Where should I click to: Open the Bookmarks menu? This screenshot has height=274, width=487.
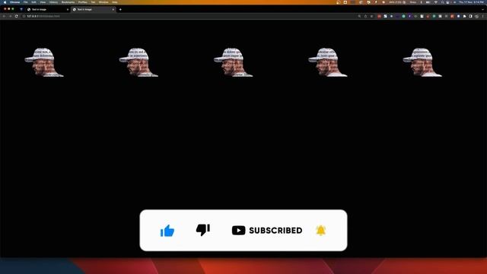click(68, 2)
